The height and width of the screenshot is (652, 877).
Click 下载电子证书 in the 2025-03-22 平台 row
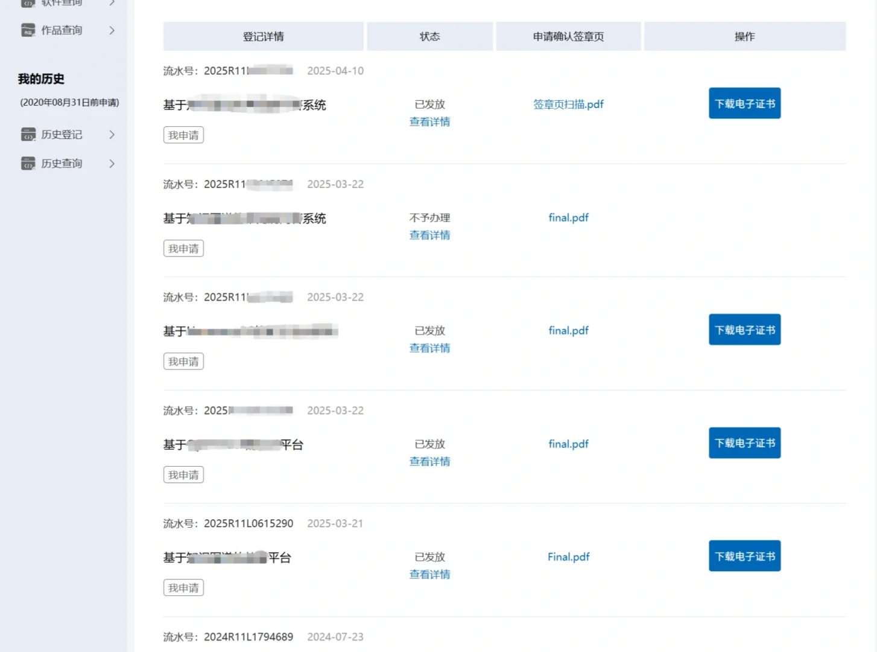tap(744, 443)
